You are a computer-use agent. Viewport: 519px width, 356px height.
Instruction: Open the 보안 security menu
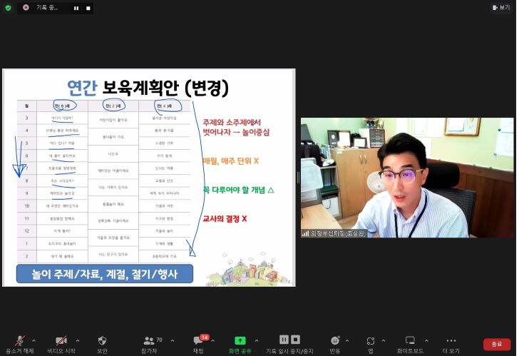[102, 345]
